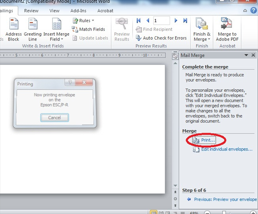Open the Add-Ins tab
This screenshot has width=258, height=214.
(x=78, y=11)
